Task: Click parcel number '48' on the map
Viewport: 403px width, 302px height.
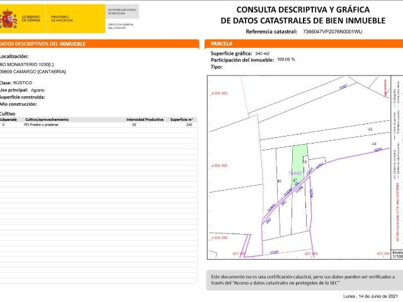Action: 280,181
